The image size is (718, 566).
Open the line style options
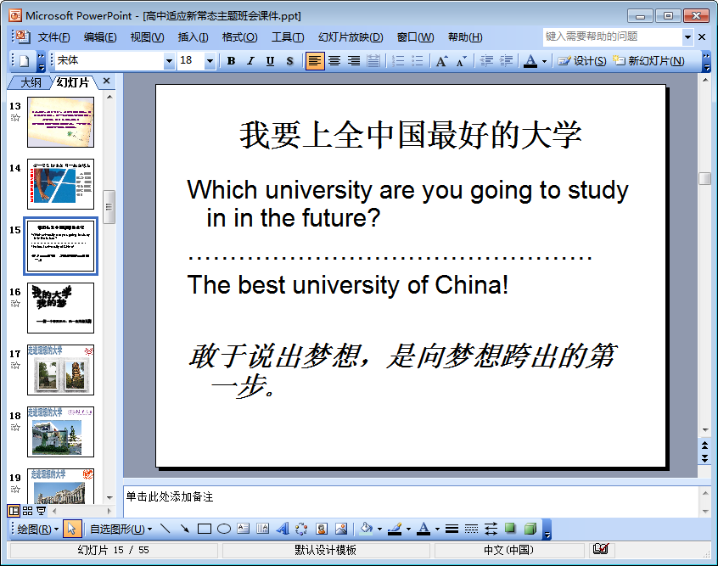pyautogui.click(x=452, y=529)
